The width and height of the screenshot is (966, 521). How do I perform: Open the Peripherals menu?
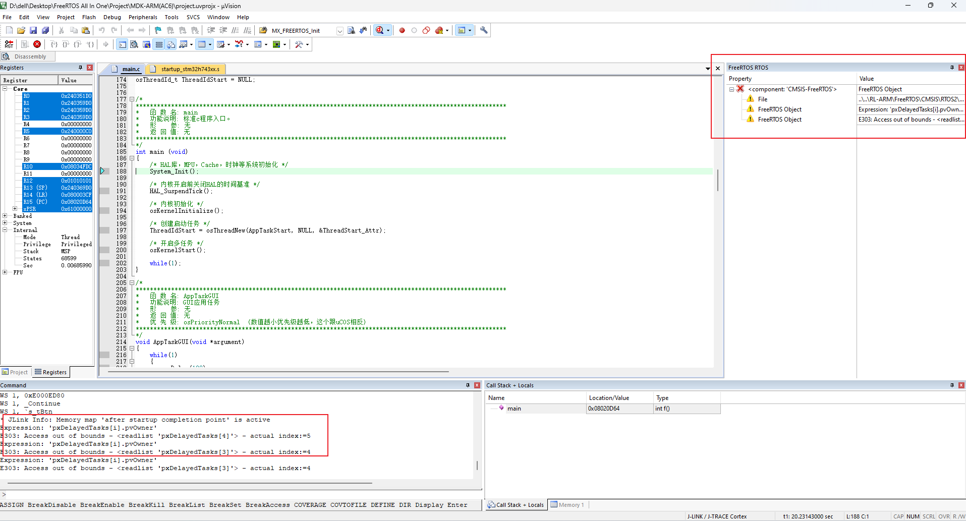click(143, 17)
